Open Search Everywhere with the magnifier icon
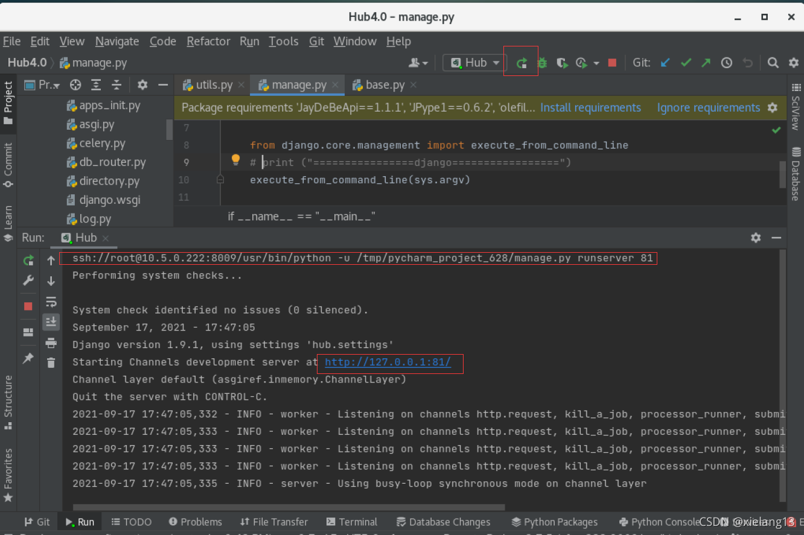Viewport: 804px width, 535px height. (773, 62)
